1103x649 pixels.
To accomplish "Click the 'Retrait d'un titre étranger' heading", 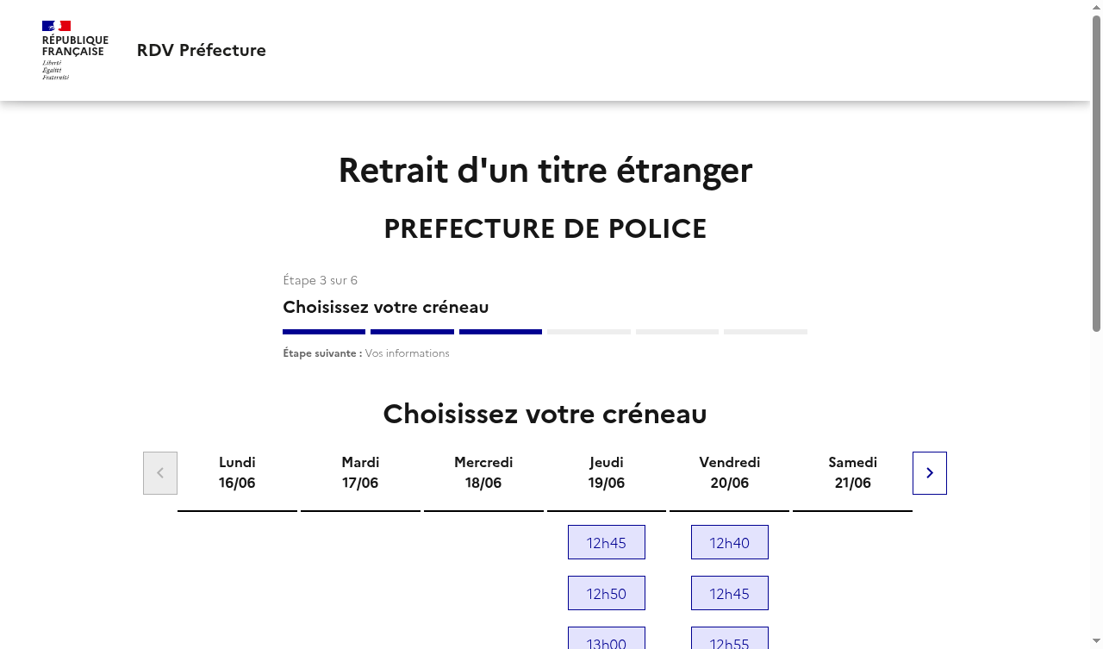I will [545, 170].
